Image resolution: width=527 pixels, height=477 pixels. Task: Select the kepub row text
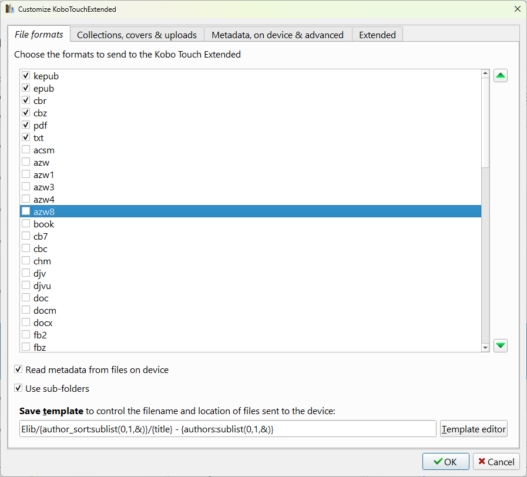coord(46,76)
